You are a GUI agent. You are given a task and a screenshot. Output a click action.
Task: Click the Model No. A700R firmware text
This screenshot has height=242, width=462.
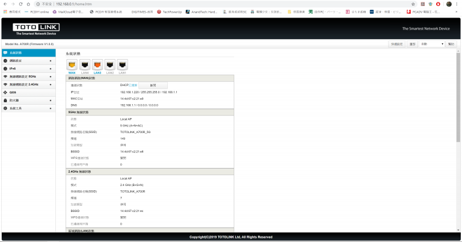(29, 44)
